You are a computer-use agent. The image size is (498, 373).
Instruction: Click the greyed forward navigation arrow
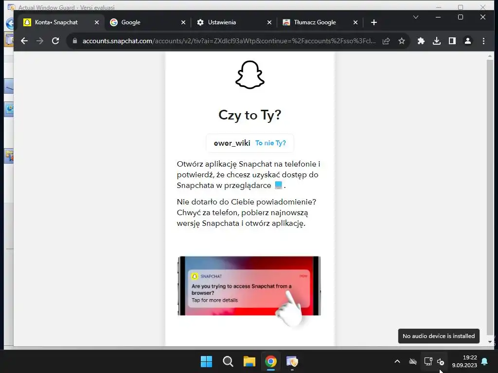point(40,41)
